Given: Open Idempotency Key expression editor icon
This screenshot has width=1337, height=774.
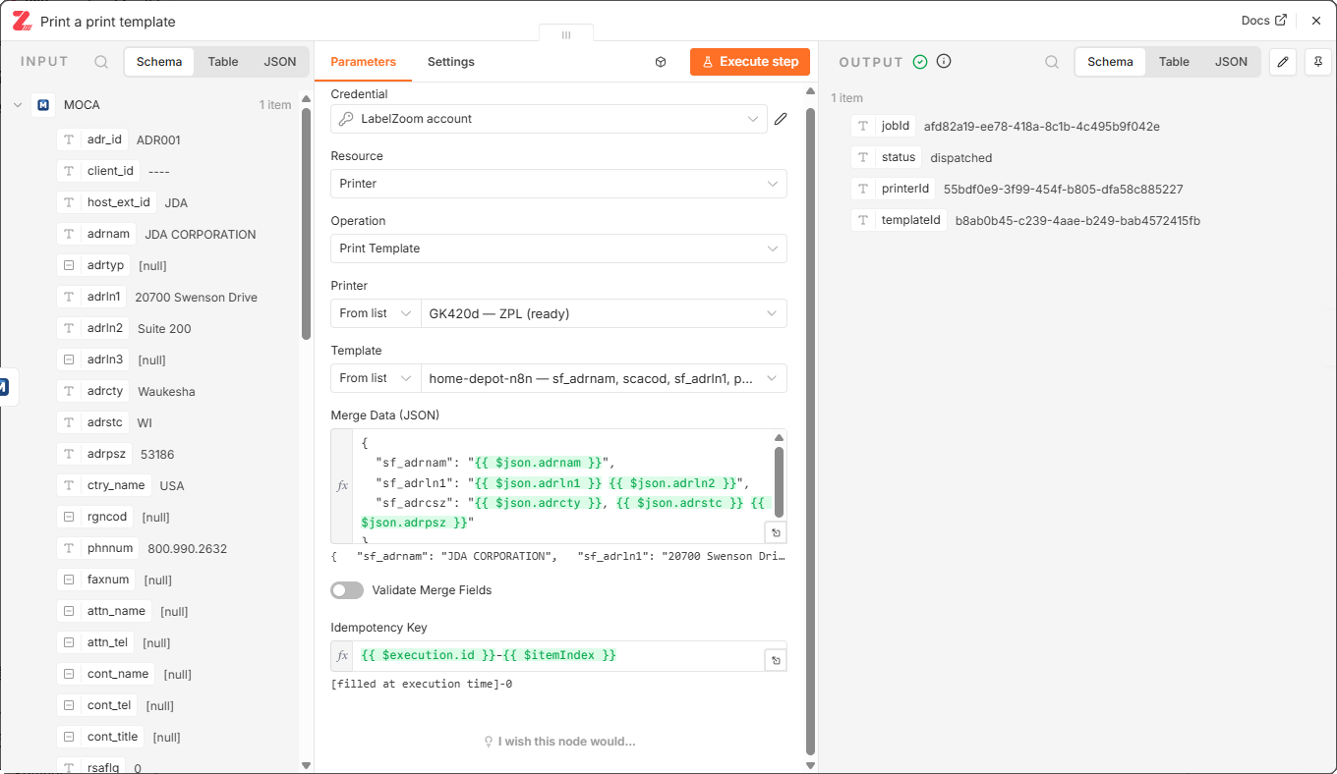Looking at the screenshot, I should coord(776,661).
